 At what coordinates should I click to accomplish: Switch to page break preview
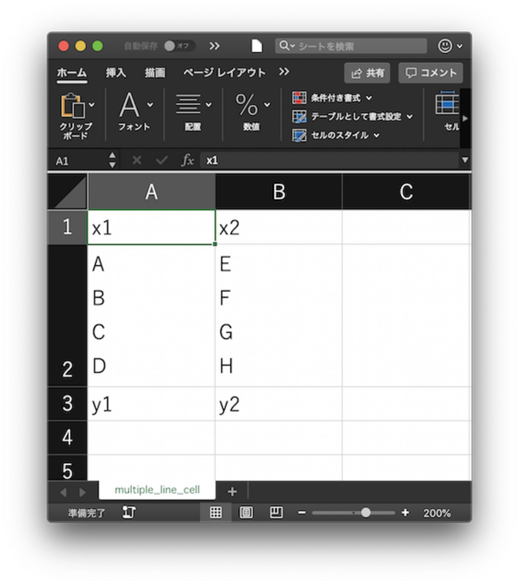click(x=276, y=512)
